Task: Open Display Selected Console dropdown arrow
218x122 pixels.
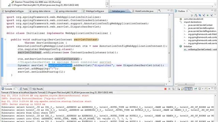Action: 203,89
